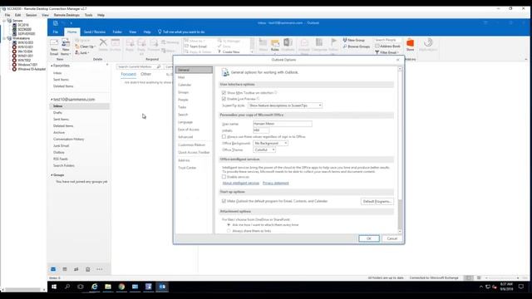The width and height of the screenshot is (532, 299).
Task: Toggle Show Mini Toolbar on selection
Action: [224, 92]
